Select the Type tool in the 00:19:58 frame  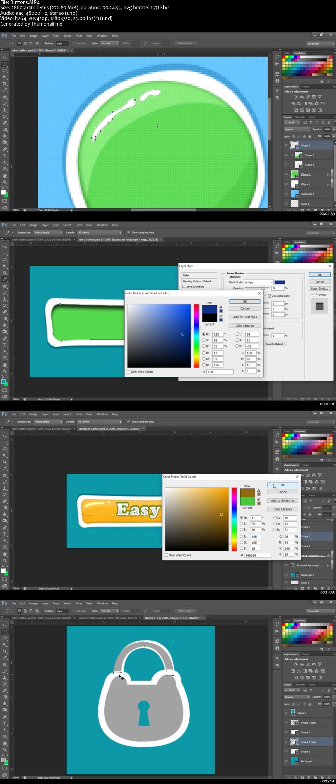coord(5,723)
